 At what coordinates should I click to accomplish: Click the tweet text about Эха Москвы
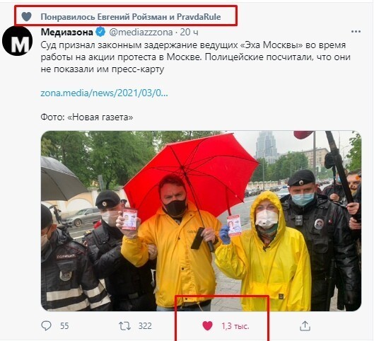pos(196,57)
